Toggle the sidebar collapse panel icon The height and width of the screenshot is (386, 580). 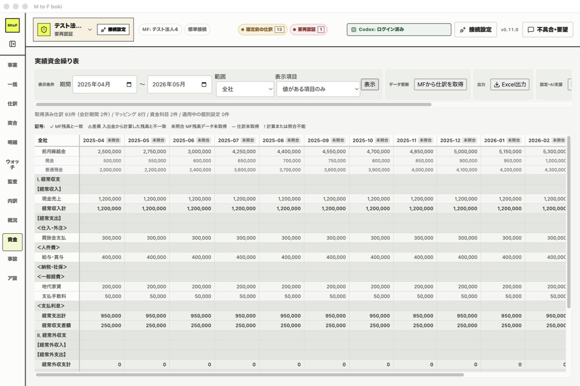pyautogui.click(x=12, y=44)
